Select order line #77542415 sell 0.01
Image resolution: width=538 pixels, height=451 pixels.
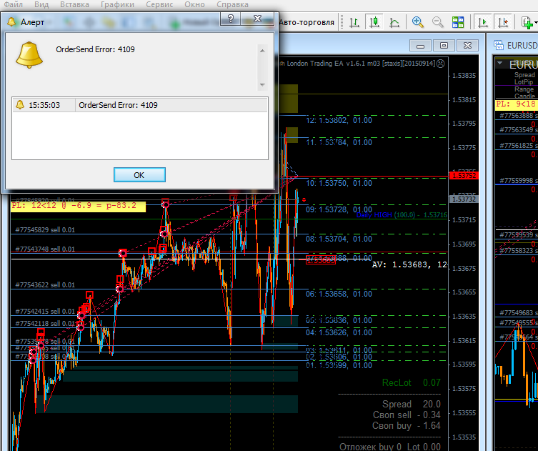coord(45,312)
